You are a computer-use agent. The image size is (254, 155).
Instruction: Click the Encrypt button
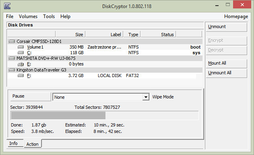(x=226, y=41)
